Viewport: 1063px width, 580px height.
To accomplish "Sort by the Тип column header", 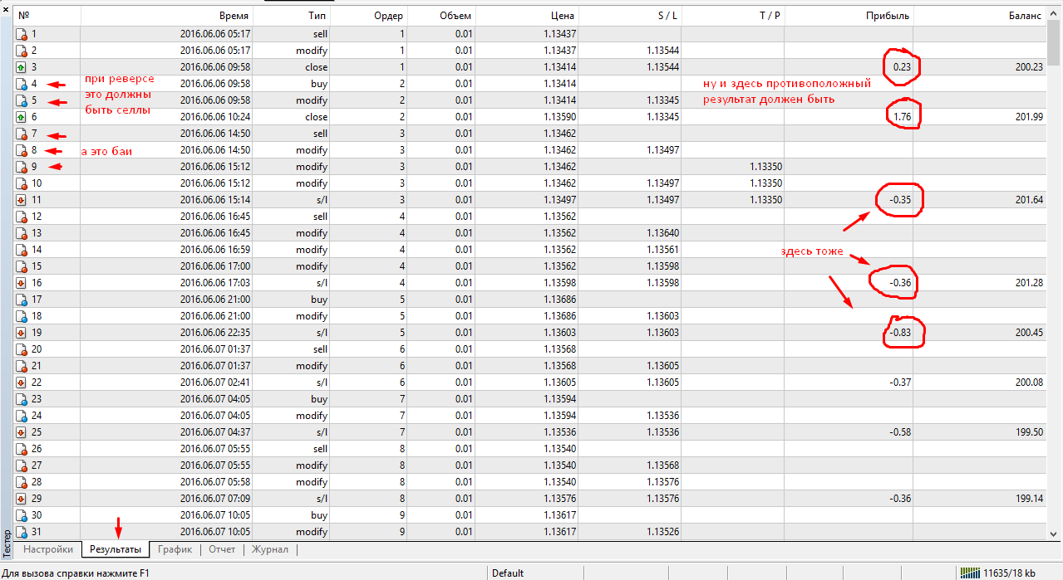I will click(x=292, y=17).
